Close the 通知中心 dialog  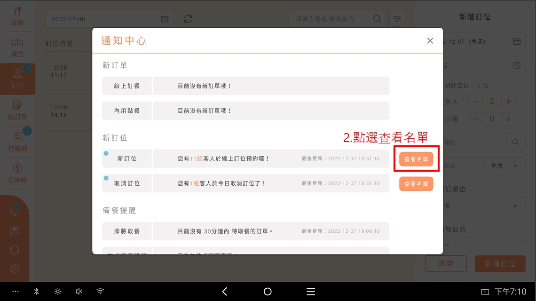[430, 41]
